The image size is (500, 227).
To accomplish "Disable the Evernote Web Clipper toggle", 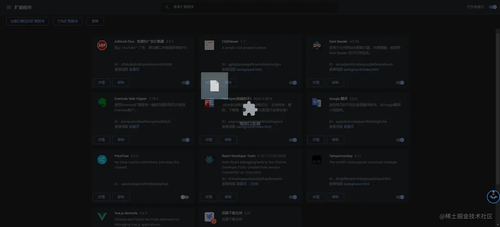I will click(x=186, y=140).
